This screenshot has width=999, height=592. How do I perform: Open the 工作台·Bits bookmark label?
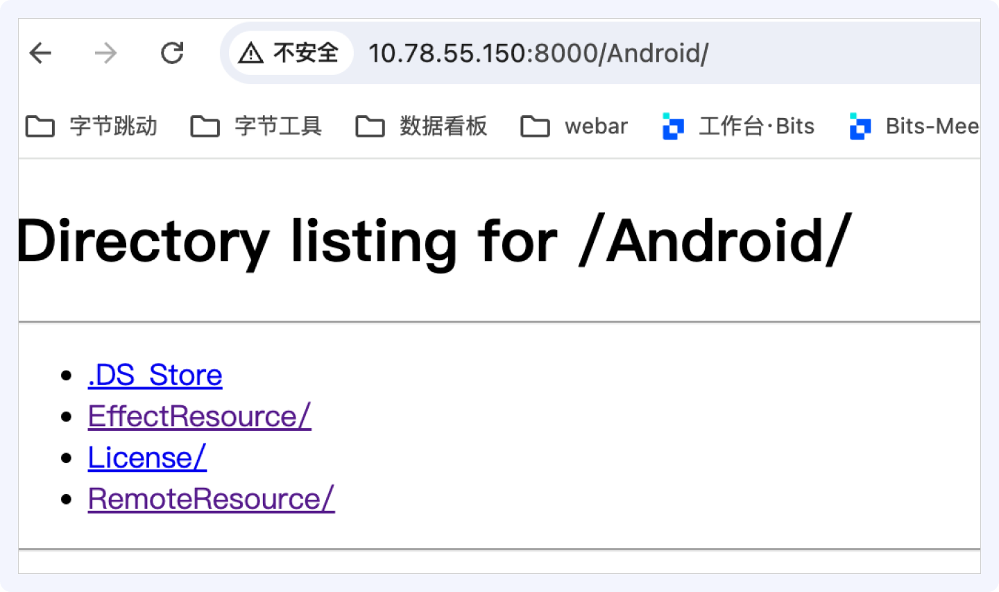coord(757,126)
